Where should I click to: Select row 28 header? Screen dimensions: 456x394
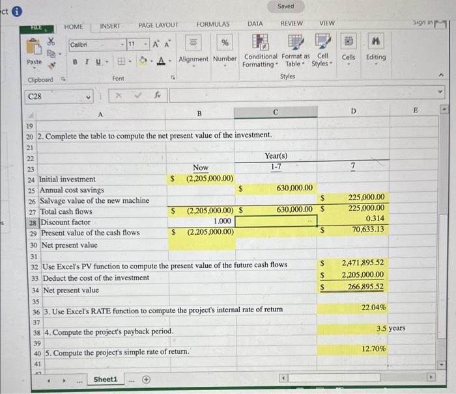click(x=33, y=223)
